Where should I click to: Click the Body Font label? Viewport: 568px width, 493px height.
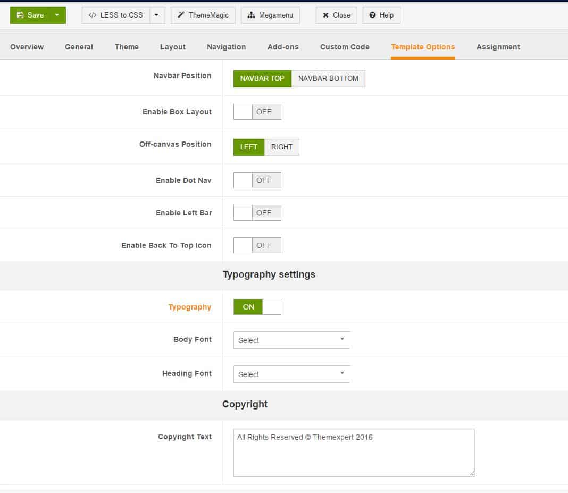193,339
